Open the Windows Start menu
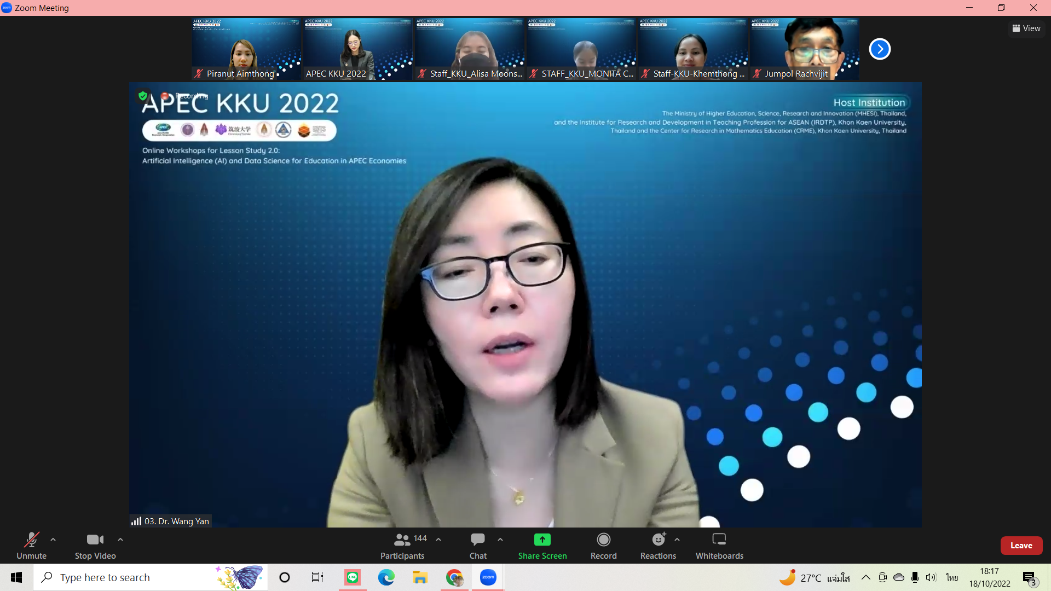The image size is (1051, 591). 16,577
